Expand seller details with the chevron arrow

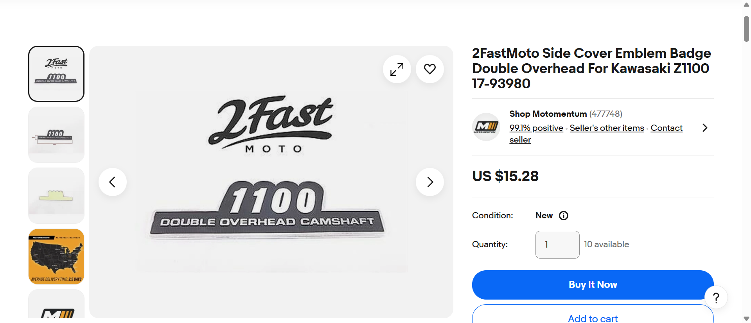[704, 128]
